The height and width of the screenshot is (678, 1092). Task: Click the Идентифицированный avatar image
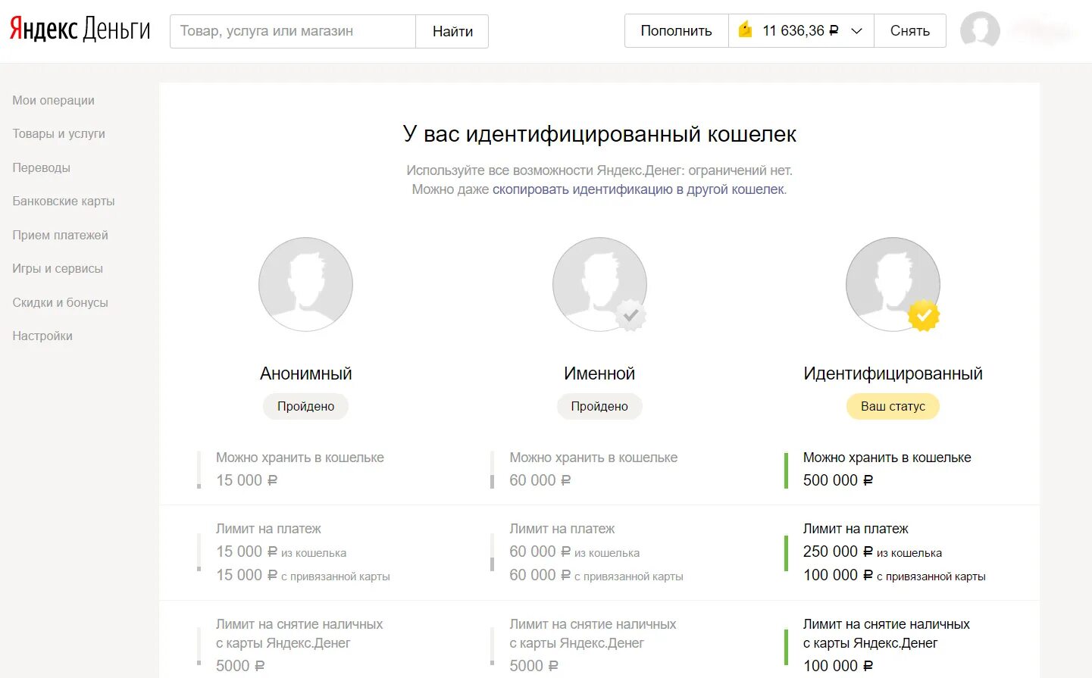(893, 284)
